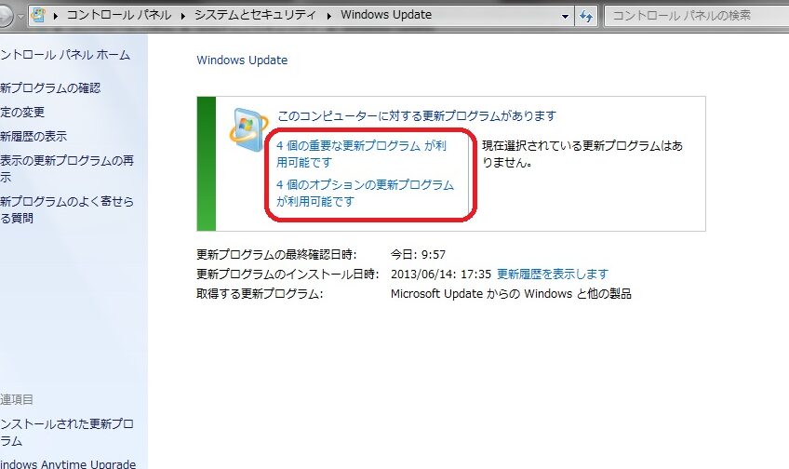Click 非表示の更新プログラムの再表示 link
This screenshot has width=789, height=469.
point(67,168)
